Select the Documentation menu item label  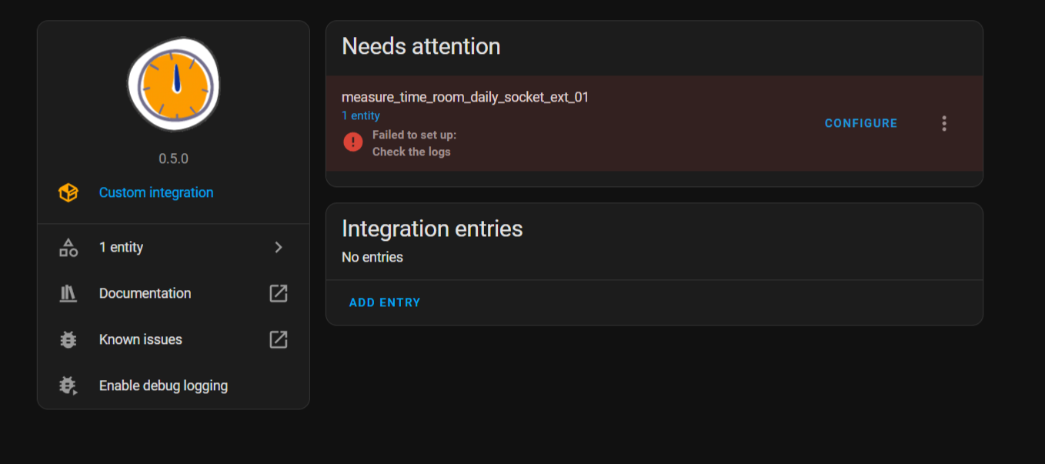point(145,293)
